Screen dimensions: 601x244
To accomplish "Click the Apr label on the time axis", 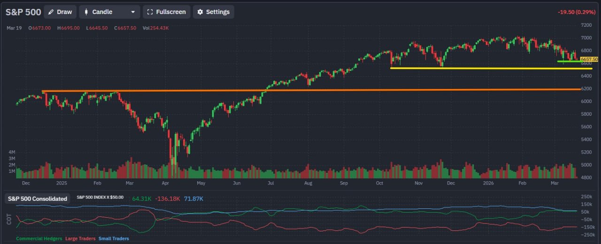I will click(165, 184).
